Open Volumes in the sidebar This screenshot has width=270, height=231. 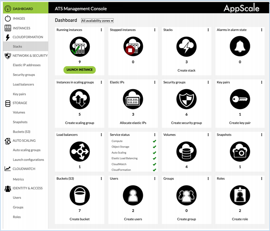pyautogui.click(x=19, y=112)
